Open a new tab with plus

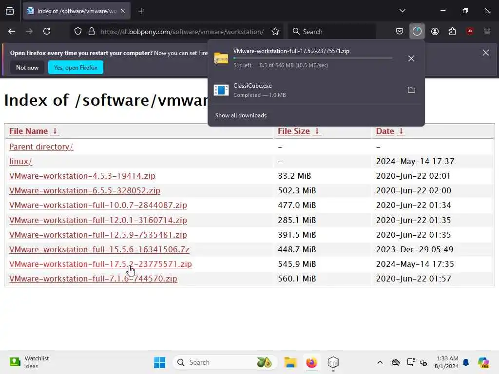click(x=141, y=11)
